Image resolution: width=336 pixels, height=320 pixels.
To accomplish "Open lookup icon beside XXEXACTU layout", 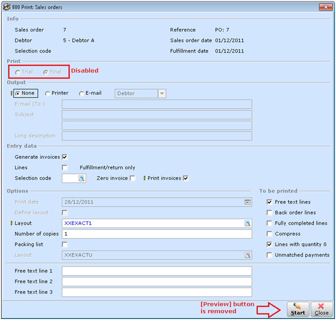I will tap(247, 255).
